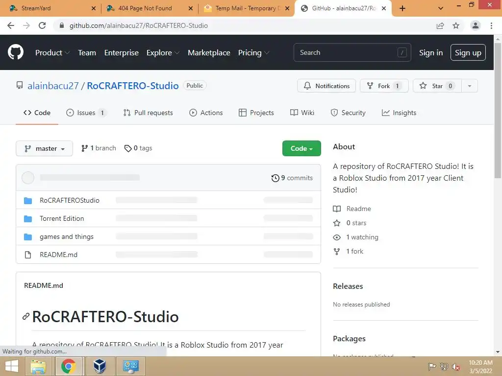502x376 pixels.
Task: Open the Issues tab
Action: [86, 113]
